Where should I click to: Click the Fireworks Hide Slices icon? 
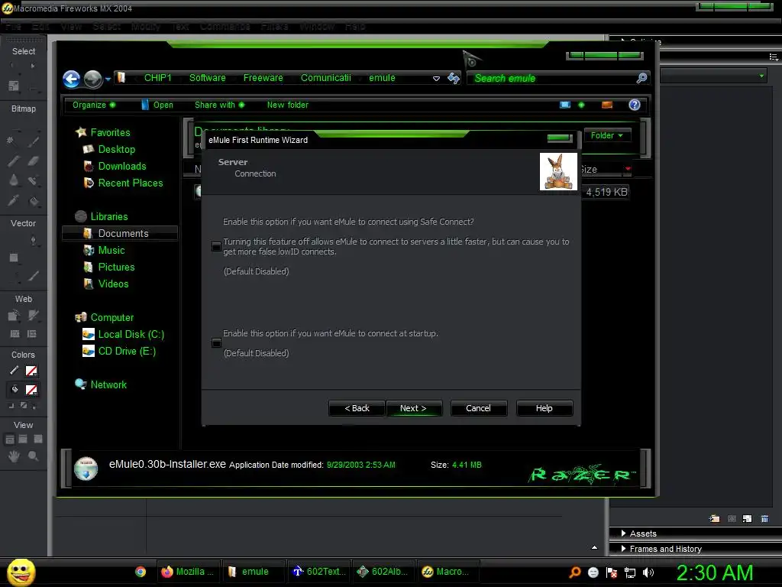15,334
